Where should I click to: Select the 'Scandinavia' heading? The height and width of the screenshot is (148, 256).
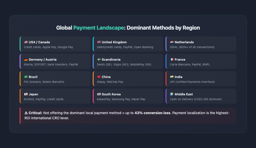(111, 59)
